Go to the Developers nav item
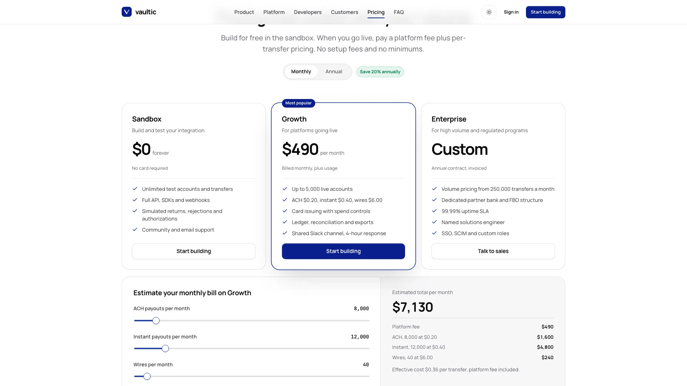The height and width of the screenshot is (386, 687). point(308,12)
